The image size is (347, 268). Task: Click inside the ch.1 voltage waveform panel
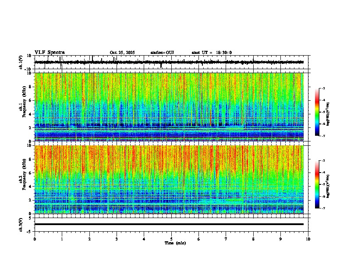tap(172, 62)
